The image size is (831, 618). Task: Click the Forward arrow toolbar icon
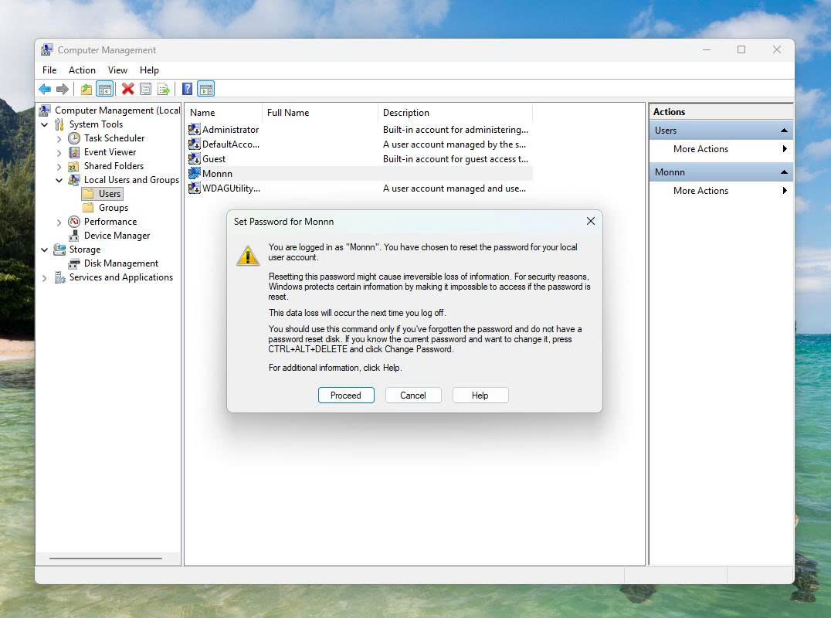click(x=63, y=89)
